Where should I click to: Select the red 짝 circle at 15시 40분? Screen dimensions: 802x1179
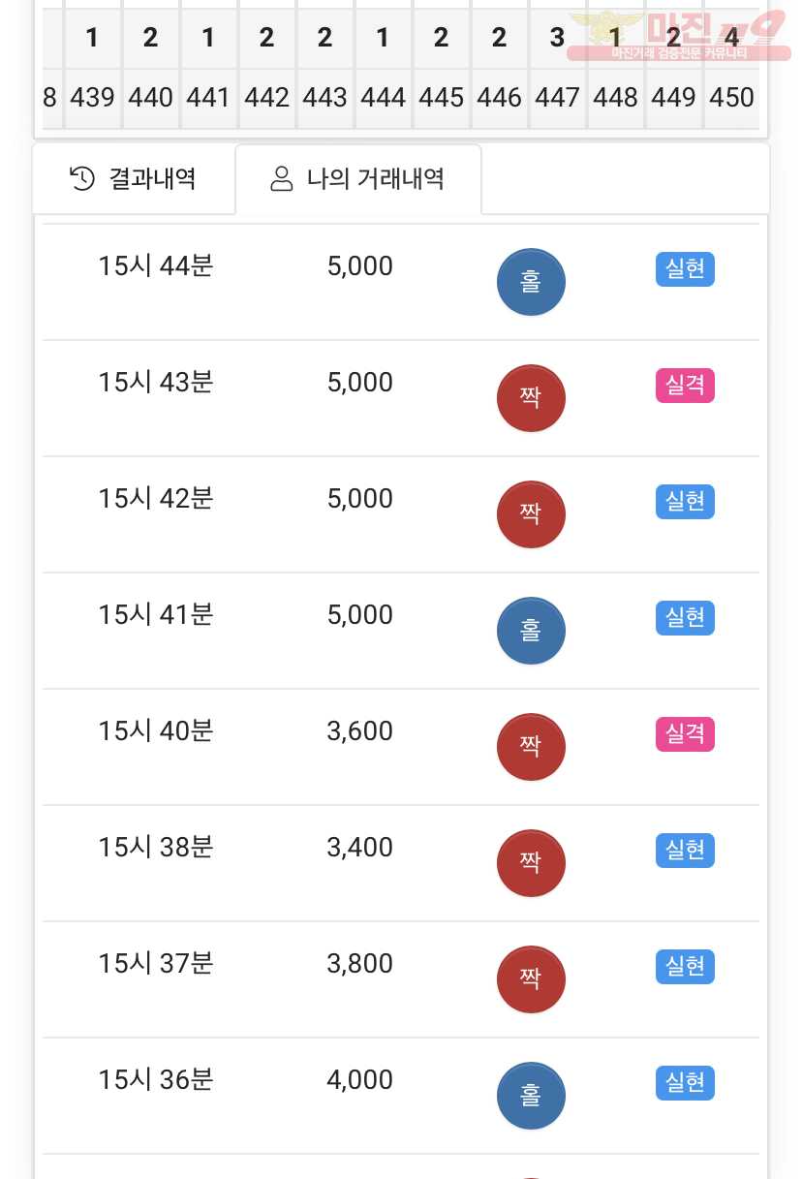point(531,748)
